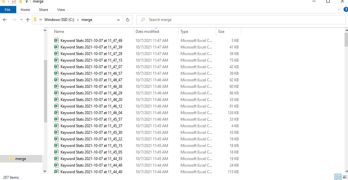This screenshot has width=348, height=180.
Task: Select file name Keyword Stats 2021-10-07 at 11_45_15
Action: (x=91, y=146)
